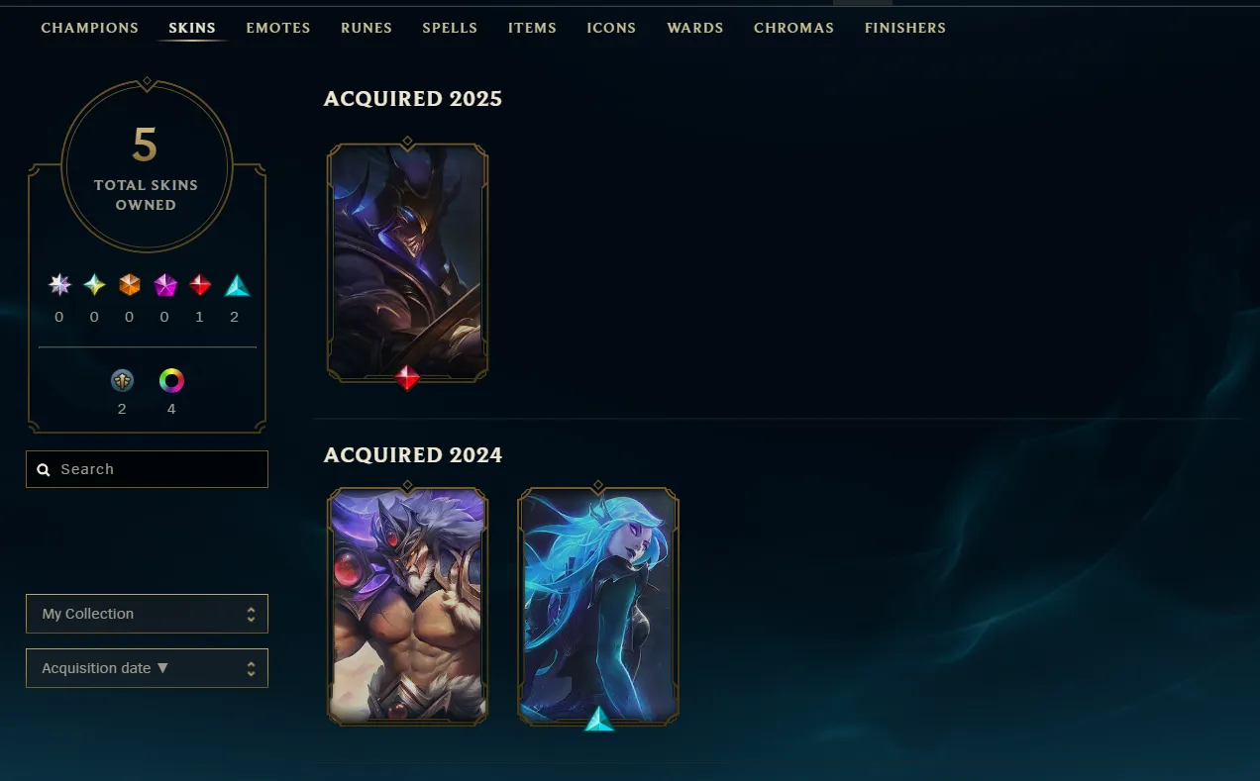This screenshot has width=1260, height=781.
Task: Click the teal triangle rarity gem in stats panel
Action: (x=237, y=286)
